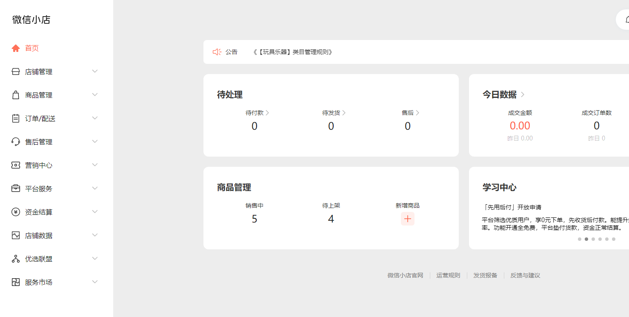Screen dimensions: 629x317
Task: Open 营销中心 menu item
Action: [39, 166]
